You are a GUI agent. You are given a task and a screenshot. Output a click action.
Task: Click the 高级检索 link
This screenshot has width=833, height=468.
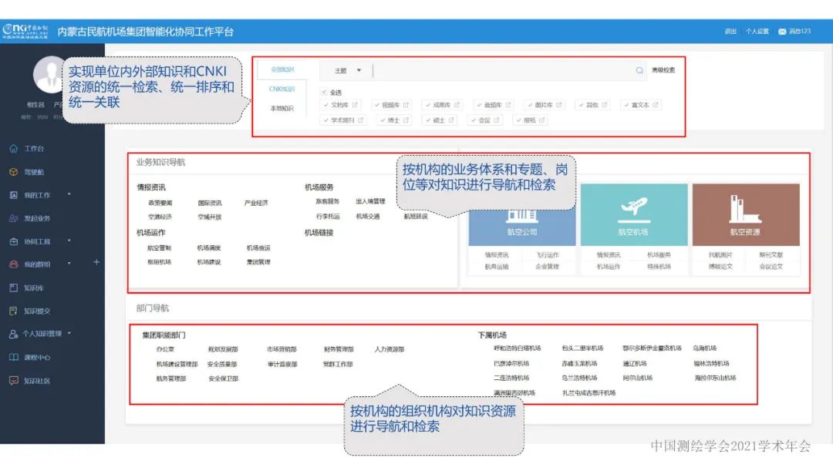pos(663,70)
